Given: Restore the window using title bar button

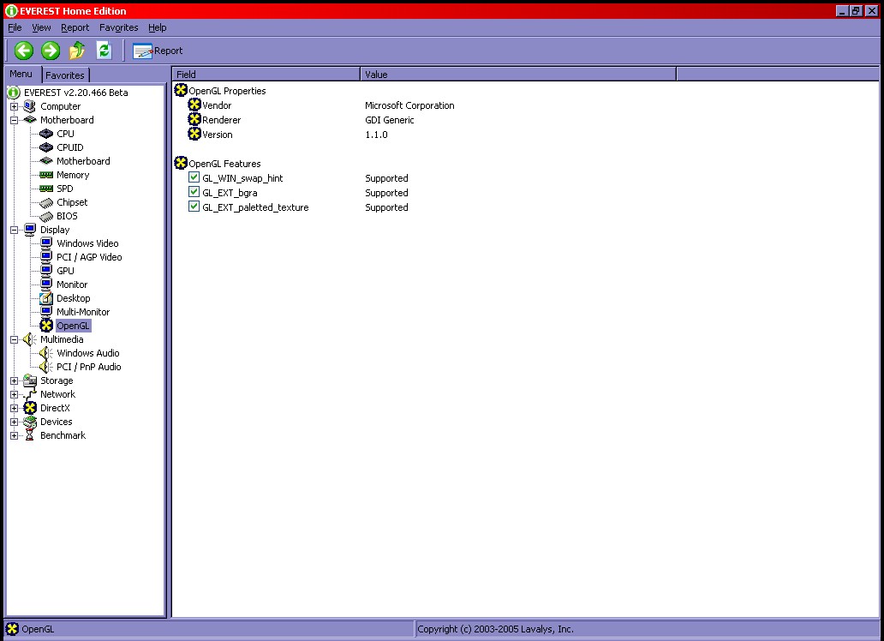Looking at the screenshot, I should [x=856, y=10].
